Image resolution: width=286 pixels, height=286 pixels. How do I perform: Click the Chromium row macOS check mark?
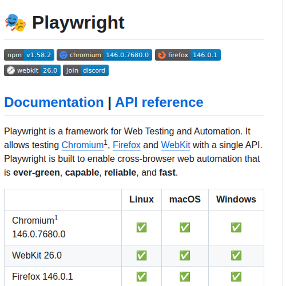coord(185,228)
